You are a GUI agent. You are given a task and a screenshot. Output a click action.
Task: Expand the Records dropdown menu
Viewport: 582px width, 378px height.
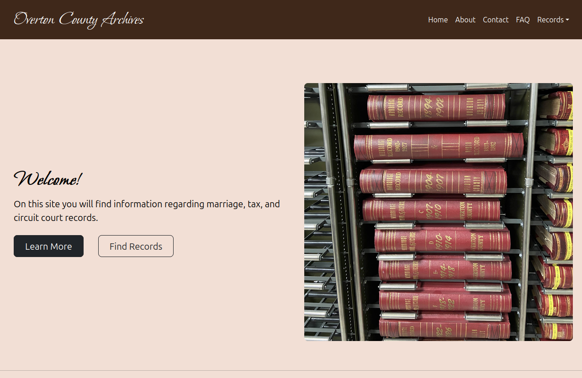coord(553,20)
